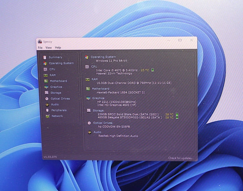Select CPU label in sidebar
This screenshot has width=243, height=191.
coord(52,69)
